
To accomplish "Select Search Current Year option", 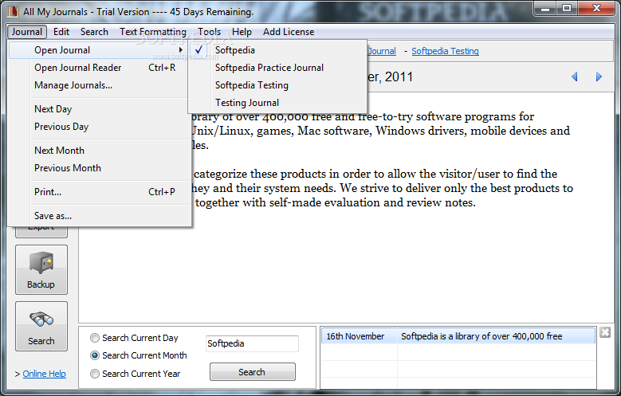I will 95,374.
